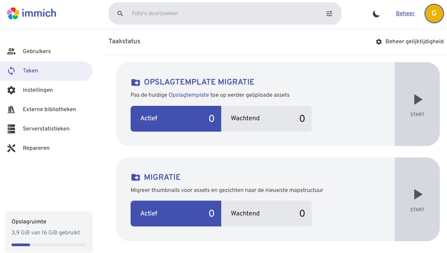Click Wachtend counter of Opslagtemplate Migratie
Viewport: 447px width, 253px height.
click(267, 119)
